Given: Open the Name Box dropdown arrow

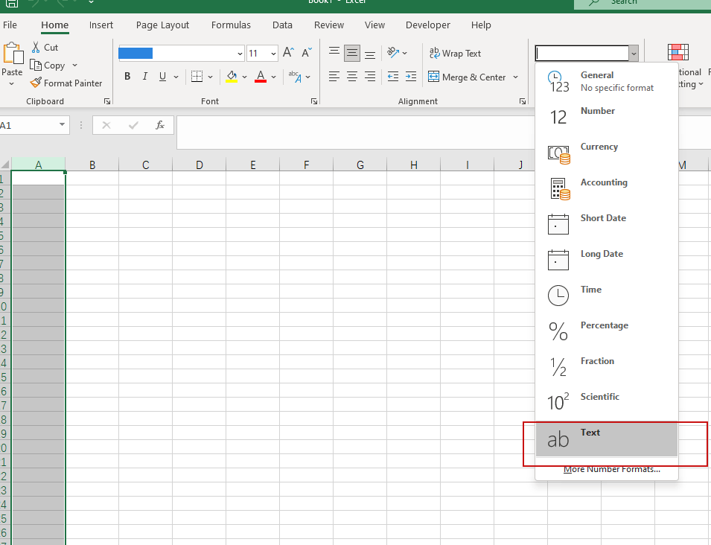Looking at the screenshot, I should point(62,124).
